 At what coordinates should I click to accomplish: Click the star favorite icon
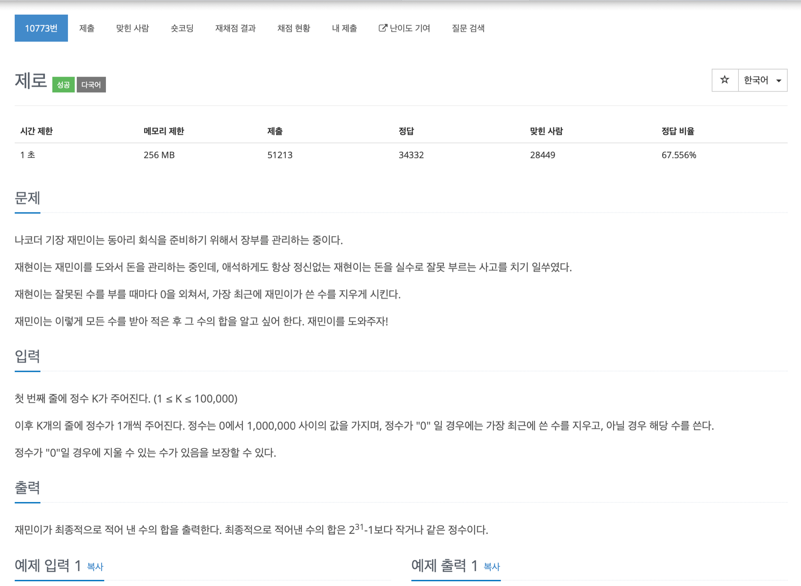[725, 80]
